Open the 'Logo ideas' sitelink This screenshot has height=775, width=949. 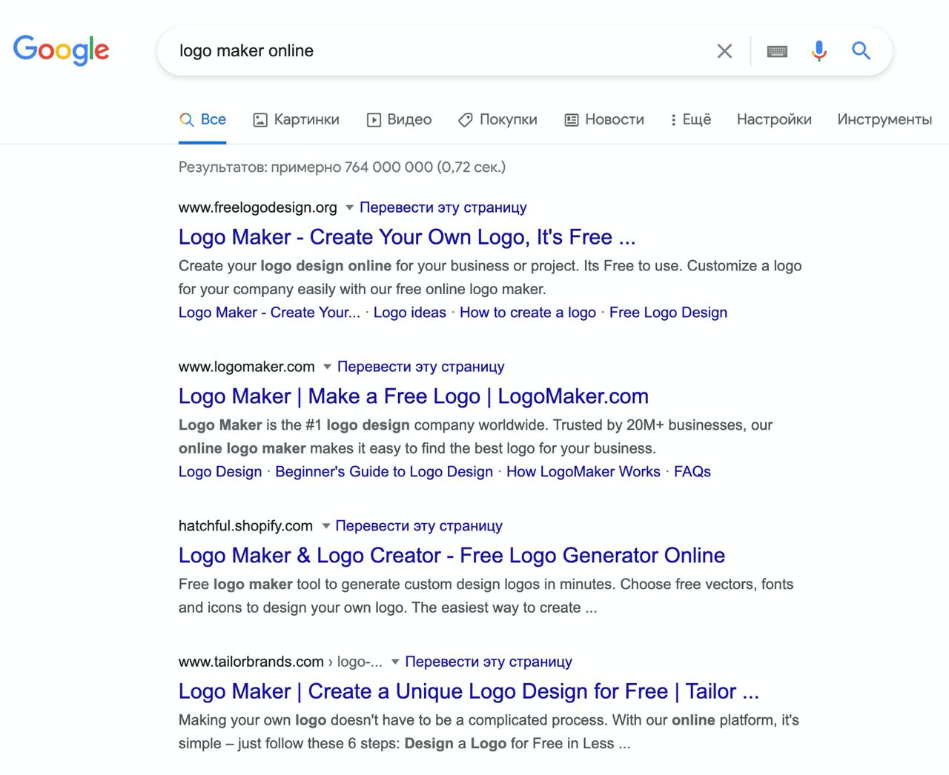pos(410,313)
